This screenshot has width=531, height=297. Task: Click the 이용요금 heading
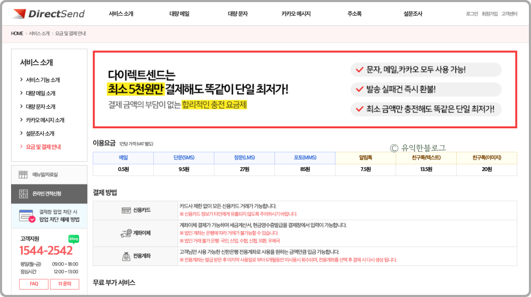point(104,144)
